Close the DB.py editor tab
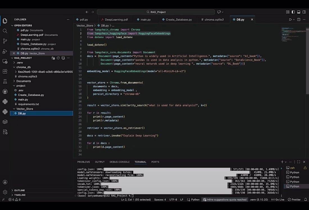309x210 pixels. point(252,19)
